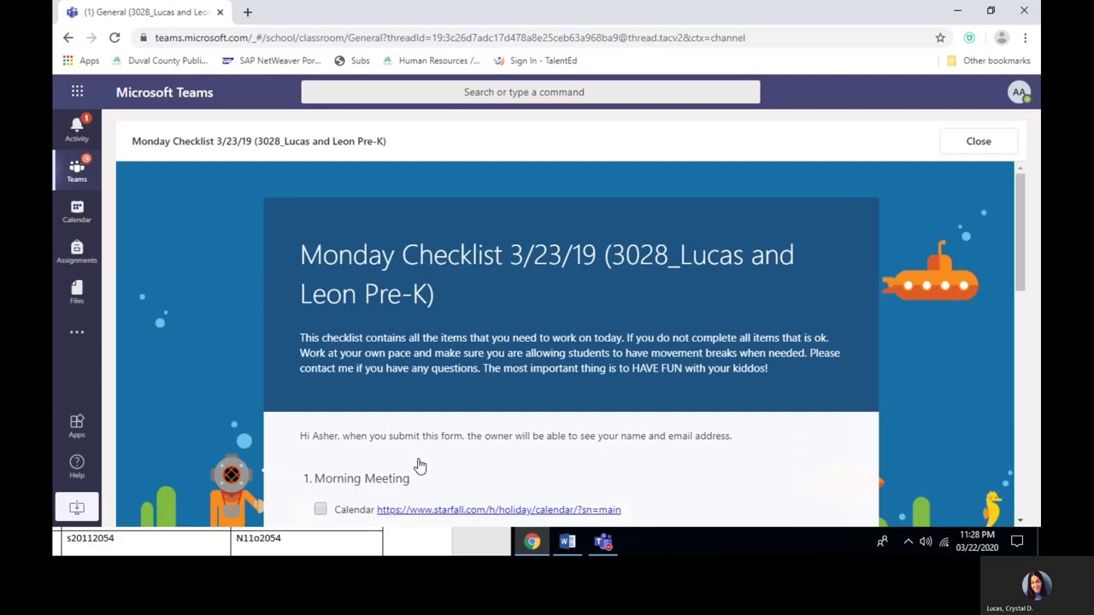Expand hidden system tray icons chevron
1094x615 pixels.
tap(908, 542)
